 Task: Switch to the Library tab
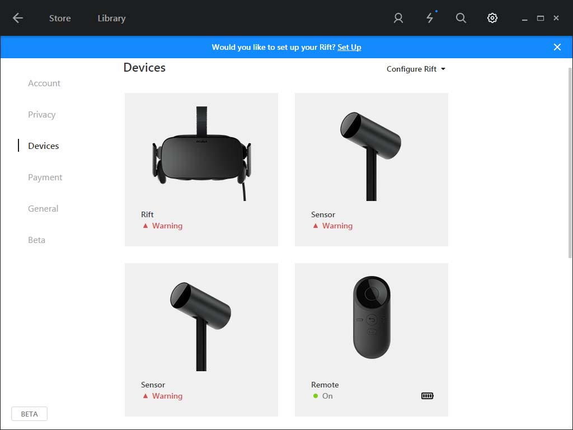tap(111, 18)
